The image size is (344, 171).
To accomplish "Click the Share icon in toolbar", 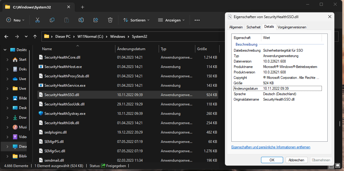I will point(96,20).
